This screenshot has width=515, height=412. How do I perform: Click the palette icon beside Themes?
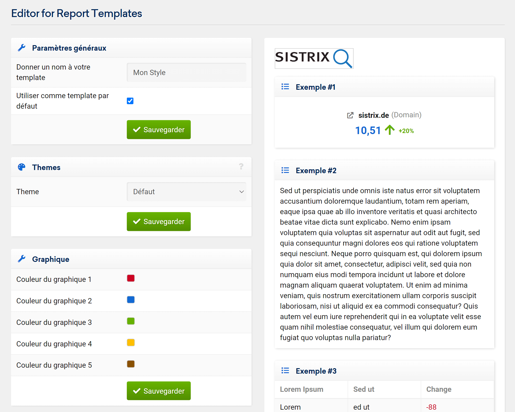22,167
